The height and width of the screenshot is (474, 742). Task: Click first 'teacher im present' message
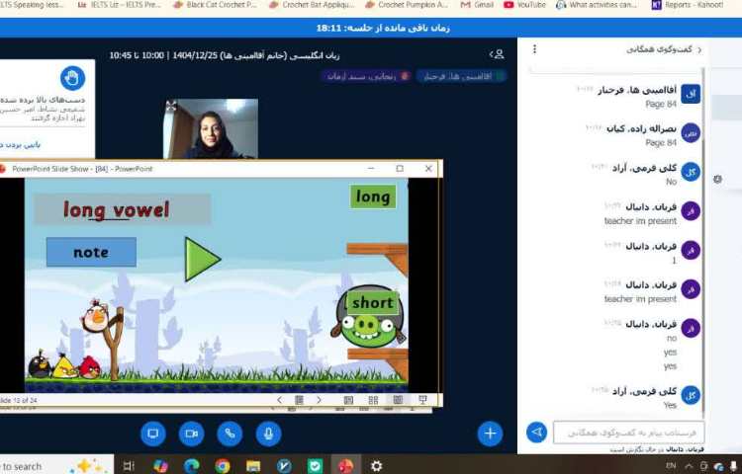tap(640, 220)
